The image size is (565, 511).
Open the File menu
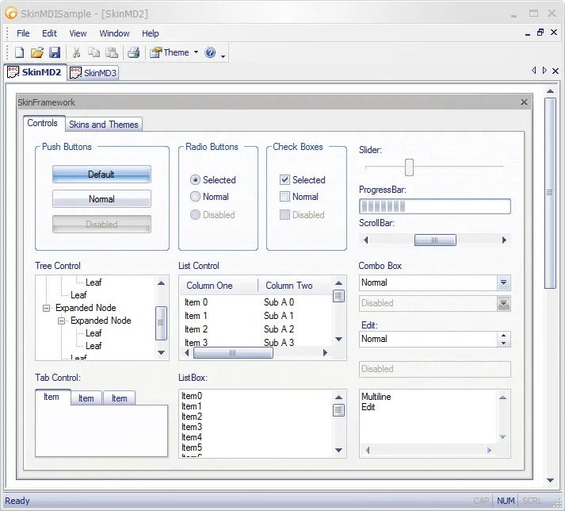23,33
